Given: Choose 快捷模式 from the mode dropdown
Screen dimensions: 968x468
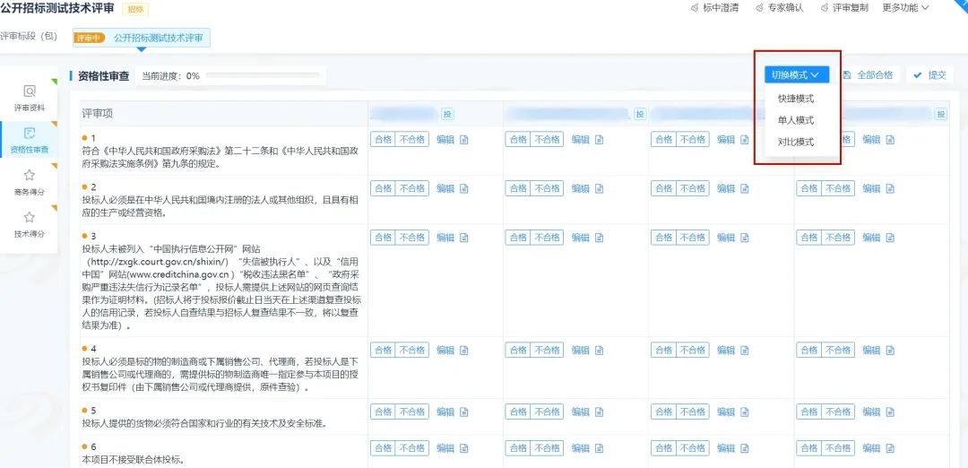Looking at the screenshot, I should tap(796, 99).
